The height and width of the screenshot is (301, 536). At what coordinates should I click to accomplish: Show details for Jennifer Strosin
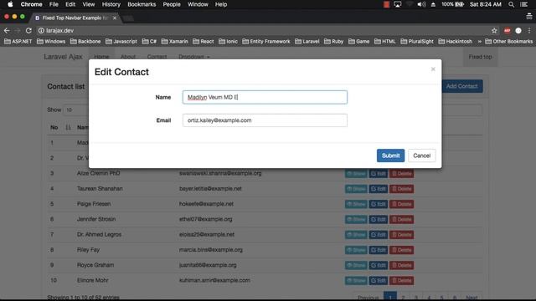(356, 219)
